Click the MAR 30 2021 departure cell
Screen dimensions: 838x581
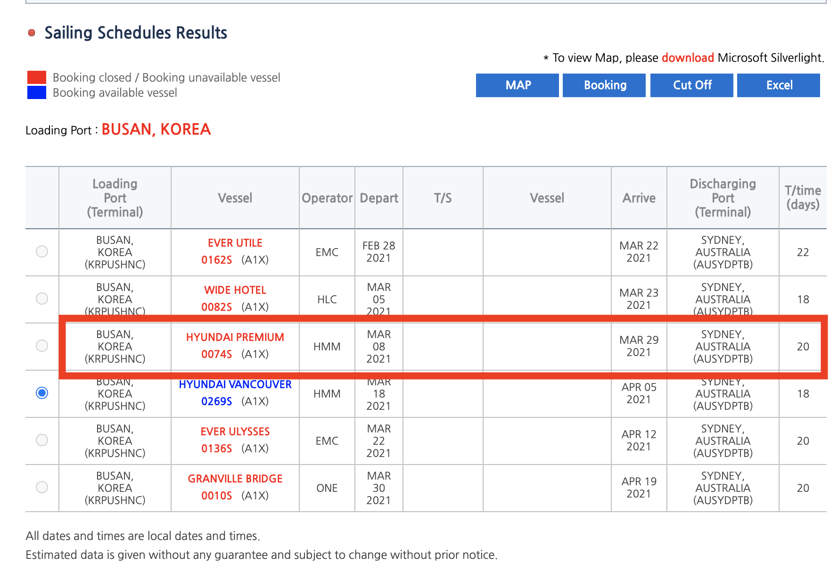379,488
